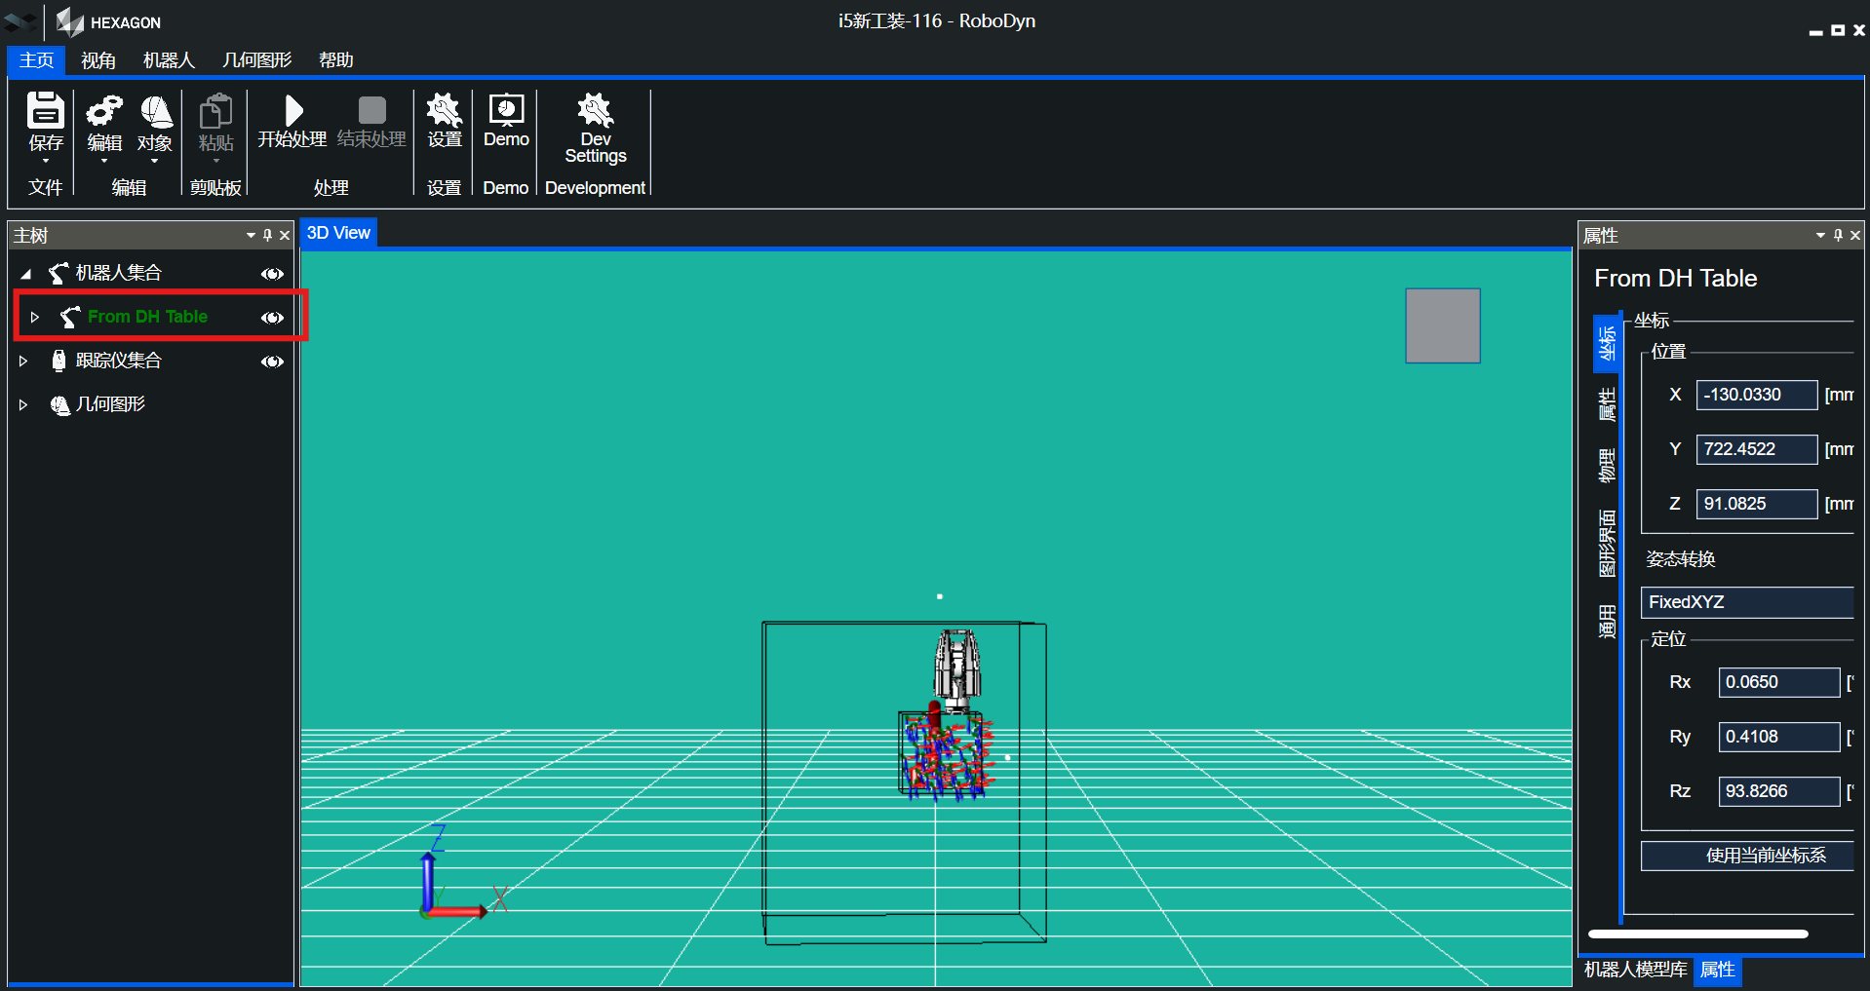This screenshot has width=1870, height=991.
Task: Click the X position input field
Action: (1756, 395)
